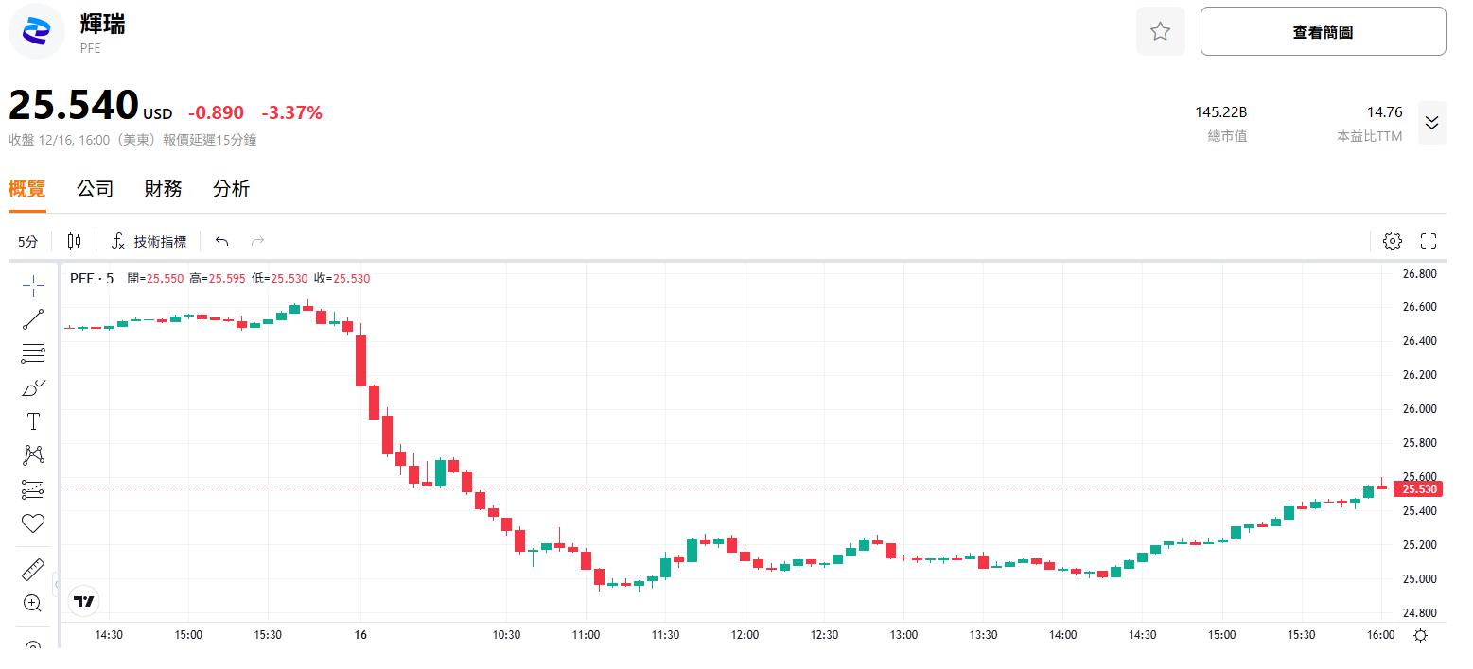
Task: Click the 25.530 current price label
Action: click(x=1419, y=489)
